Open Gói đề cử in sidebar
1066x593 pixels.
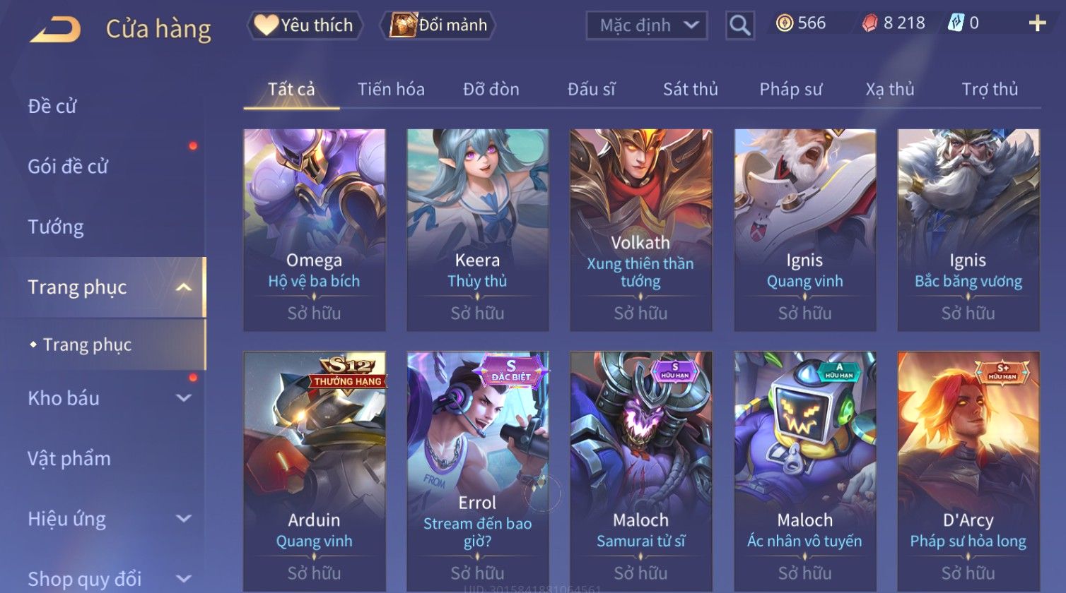pyautogui.click(x=68, y=167)
